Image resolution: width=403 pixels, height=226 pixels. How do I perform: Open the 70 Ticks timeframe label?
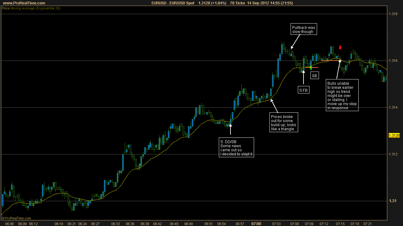(237, 3)
